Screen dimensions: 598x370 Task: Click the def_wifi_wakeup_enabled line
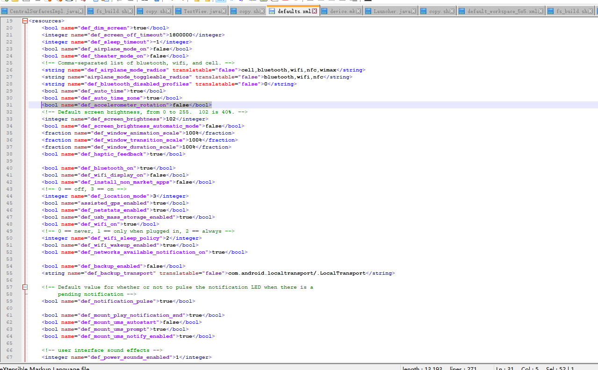pyautogui.click(x=120, y=245)
